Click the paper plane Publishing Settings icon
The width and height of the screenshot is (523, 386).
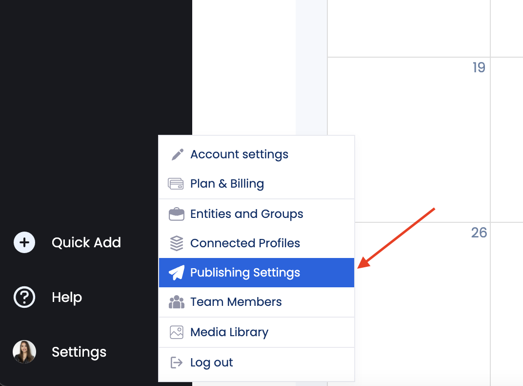pyautogui.click(x=177, y=273)
